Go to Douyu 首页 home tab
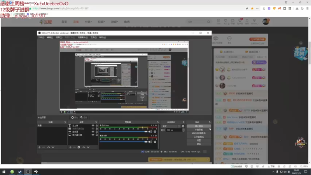This screenshot has height=175, width=311. [x=64, y=22]
